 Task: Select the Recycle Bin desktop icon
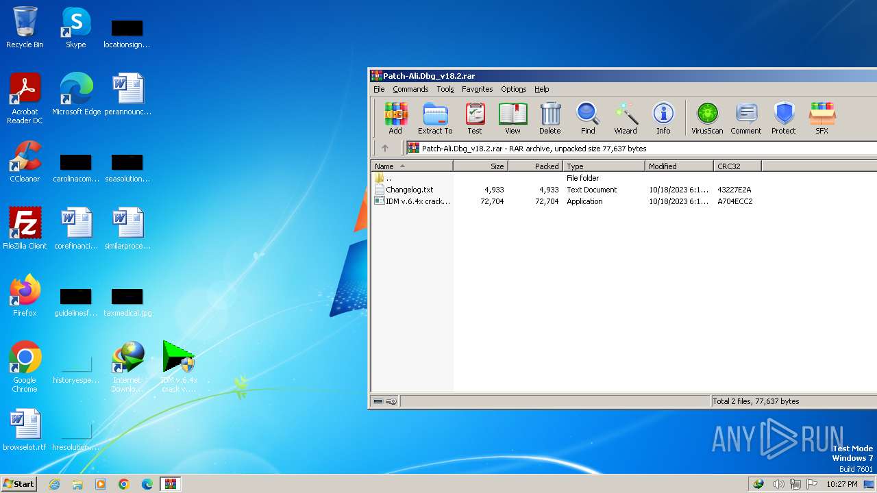25,28
